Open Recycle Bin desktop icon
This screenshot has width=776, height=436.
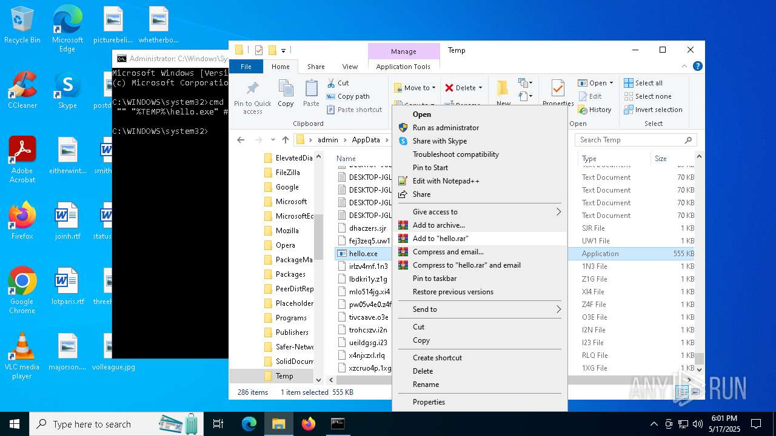tap(22, 25)
